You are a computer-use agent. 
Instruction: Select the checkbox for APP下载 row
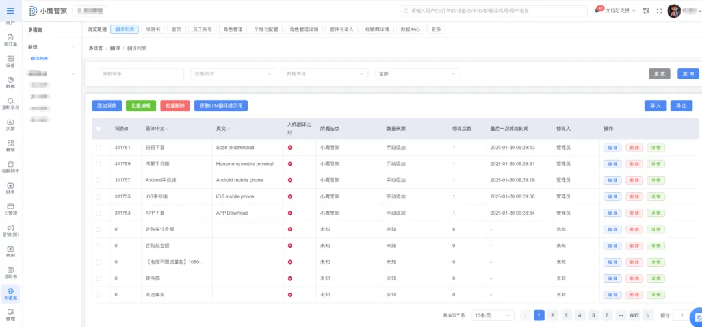coord(99,213)
